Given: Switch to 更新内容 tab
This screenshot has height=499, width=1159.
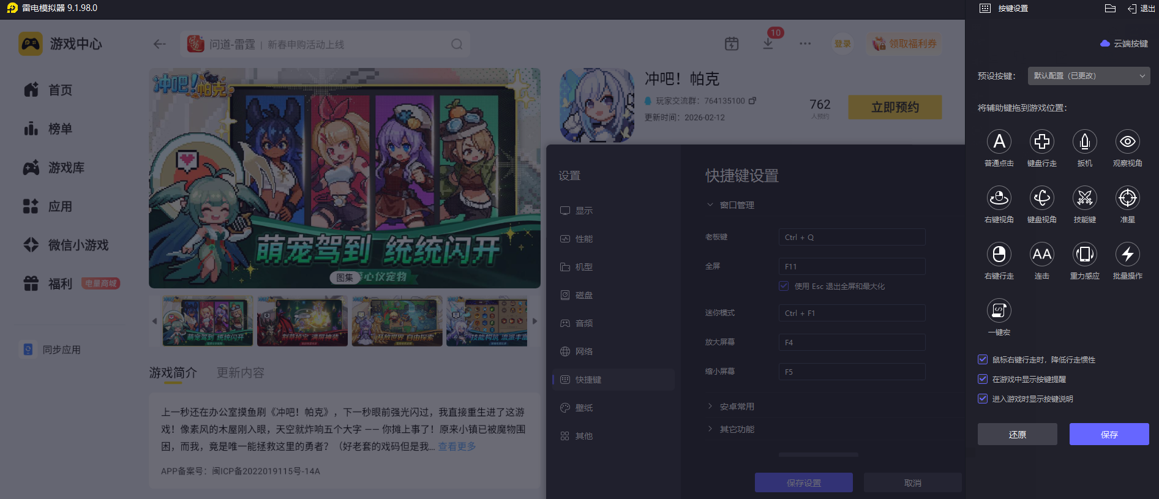Looking at the screenshot, I should 241,373.
